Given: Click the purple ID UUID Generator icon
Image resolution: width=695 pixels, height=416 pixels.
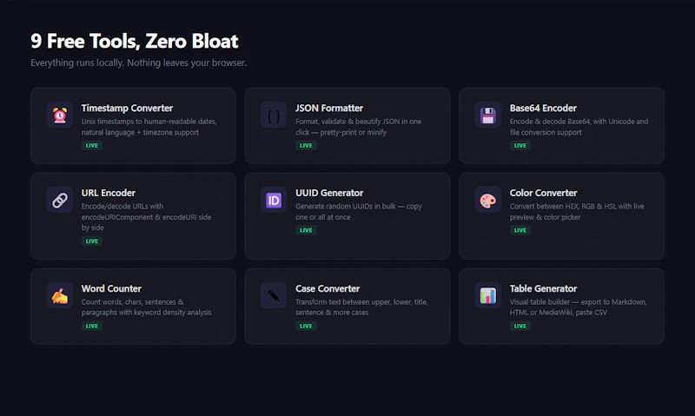Looking at the screenshot, I should [274, 200].
